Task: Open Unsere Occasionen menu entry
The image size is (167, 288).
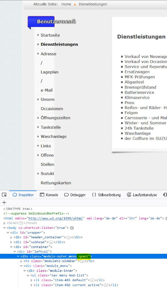Action: pyautogui.click(x=52, y=104)
